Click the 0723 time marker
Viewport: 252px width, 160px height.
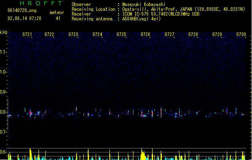pyautogui.click(x=73, y=34)
